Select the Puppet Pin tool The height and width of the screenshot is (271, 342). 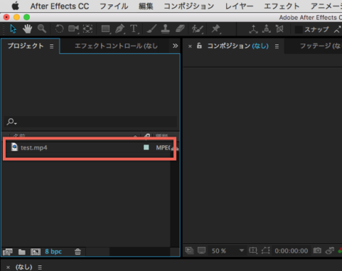click(x=215, y=29)
